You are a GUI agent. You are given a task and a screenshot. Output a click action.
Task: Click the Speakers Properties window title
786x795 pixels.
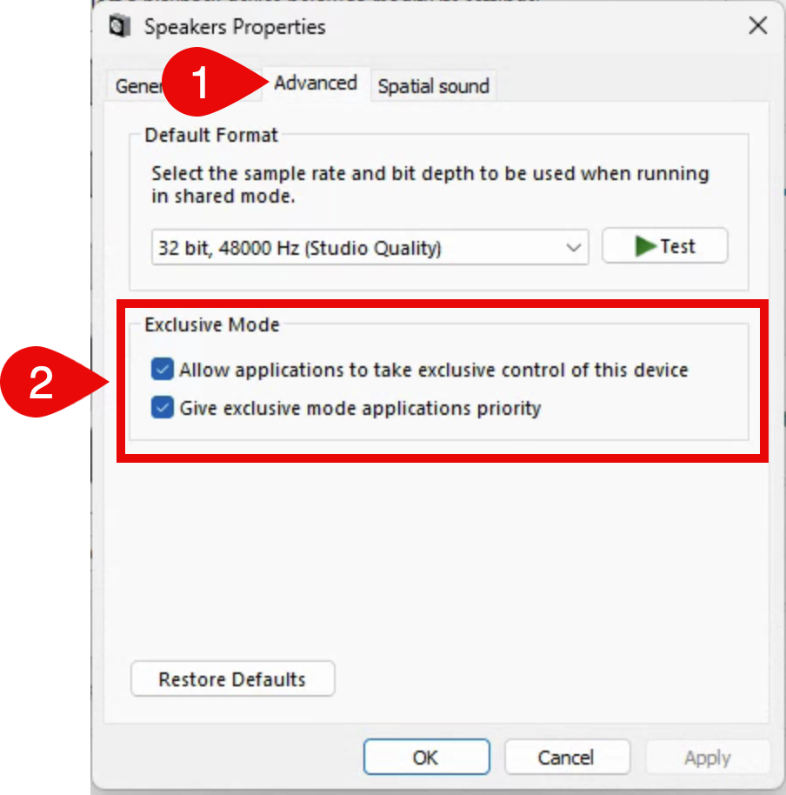tap(235, 27)
